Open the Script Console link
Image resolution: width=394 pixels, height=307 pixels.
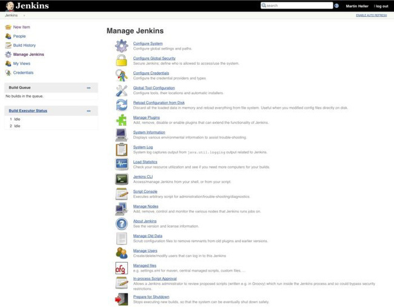[145, 191]
